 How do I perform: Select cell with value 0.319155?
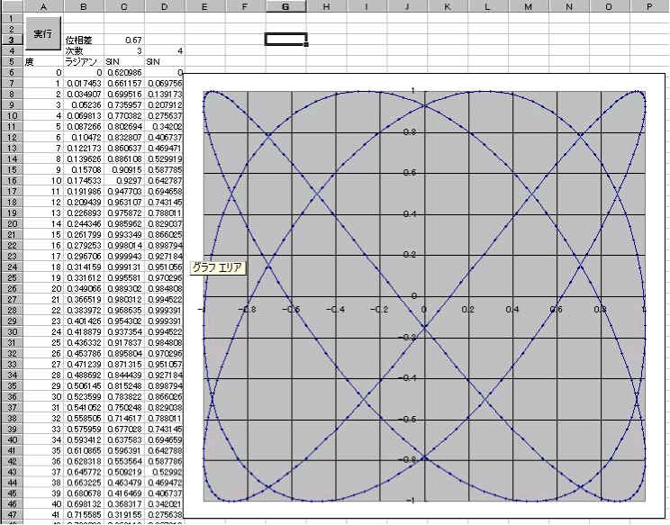point(124,516)
